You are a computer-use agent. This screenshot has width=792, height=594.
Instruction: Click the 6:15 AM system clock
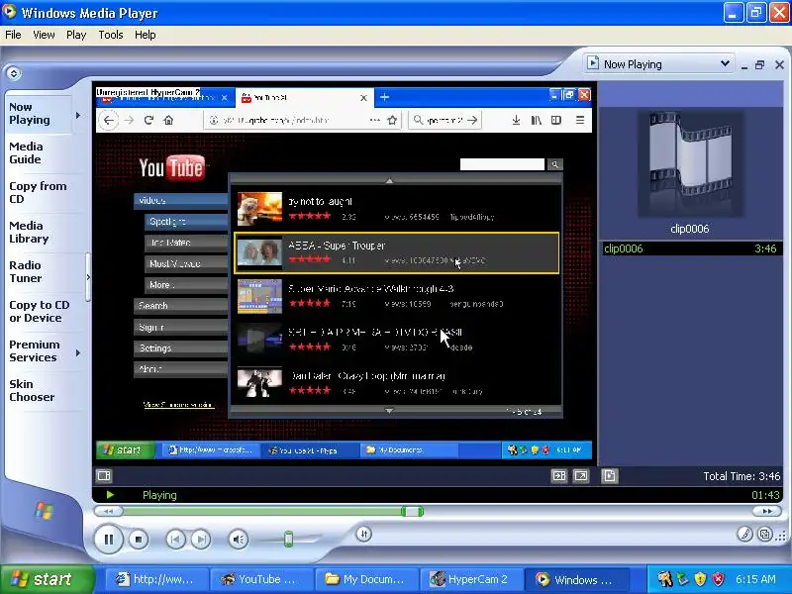(755, 579)
